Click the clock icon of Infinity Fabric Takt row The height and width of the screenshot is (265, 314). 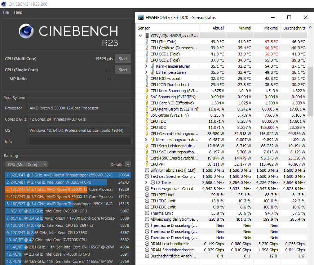tap(147, 170)
